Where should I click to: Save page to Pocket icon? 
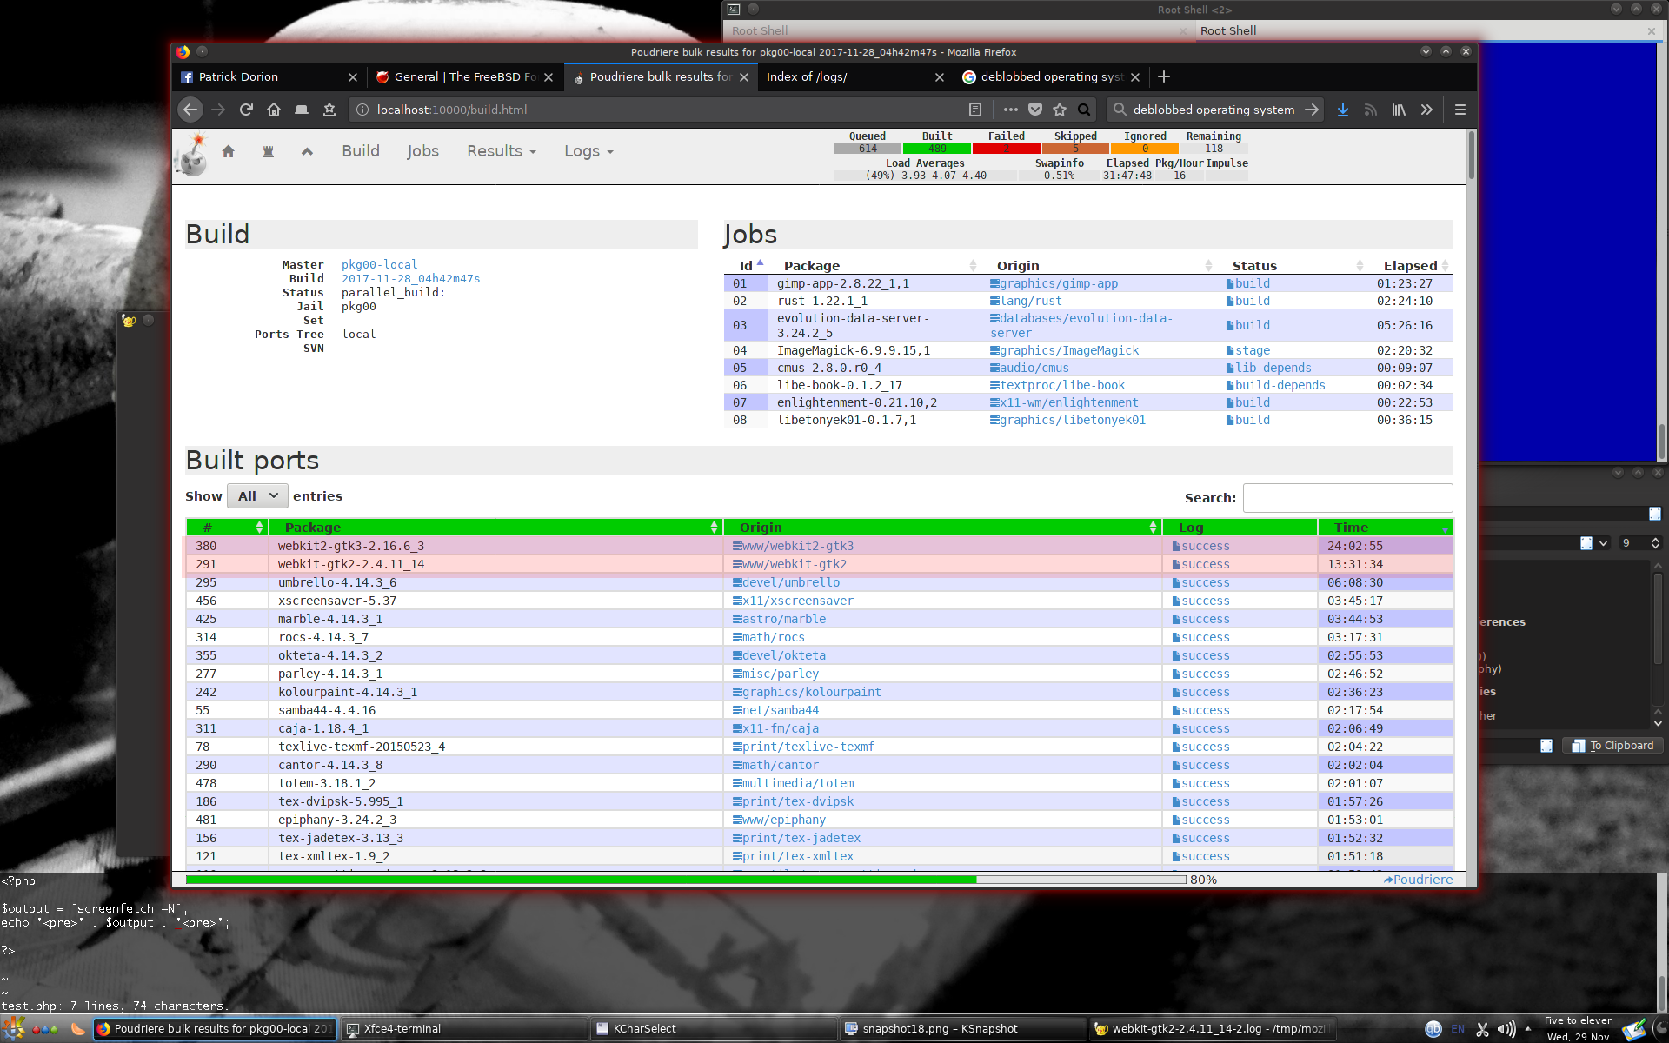1035,110
